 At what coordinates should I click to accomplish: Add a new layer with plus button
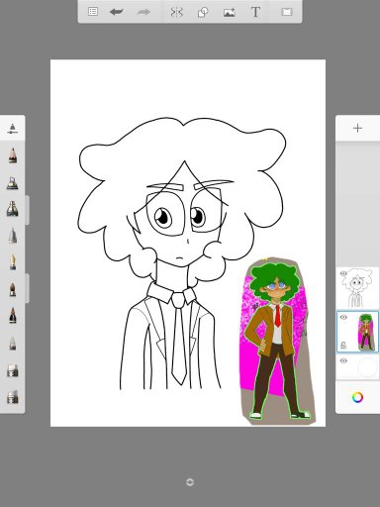357,128
